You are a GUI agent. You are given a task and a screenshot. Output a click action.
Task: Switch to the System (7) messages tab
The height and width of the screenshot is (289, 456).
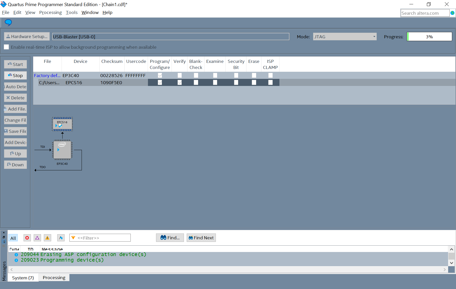pos(23,278)
